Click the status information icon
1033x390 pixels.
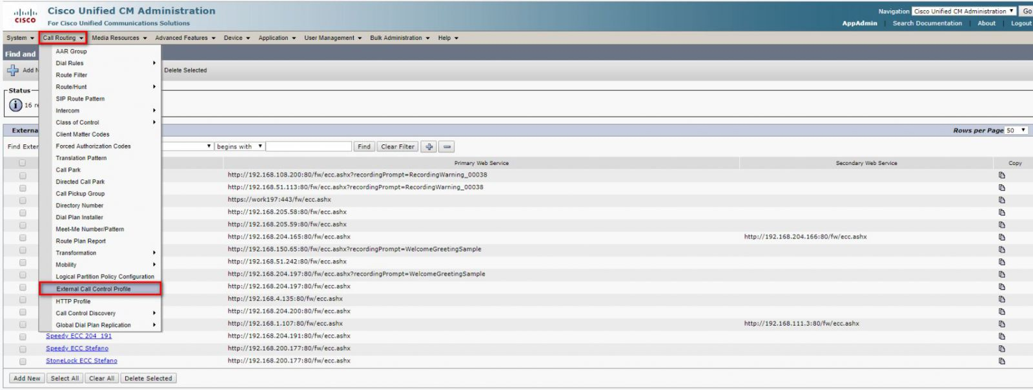point(15,105)
